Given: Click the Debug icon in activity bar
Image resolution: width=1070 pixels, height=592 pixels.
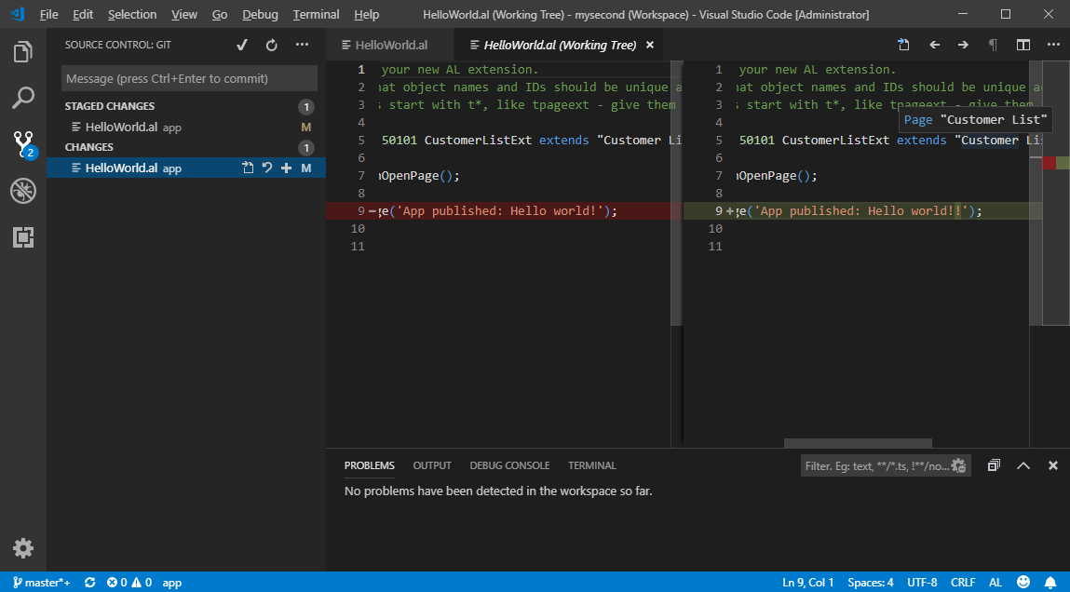Looking at the screenshot, I should pos(23,192).
